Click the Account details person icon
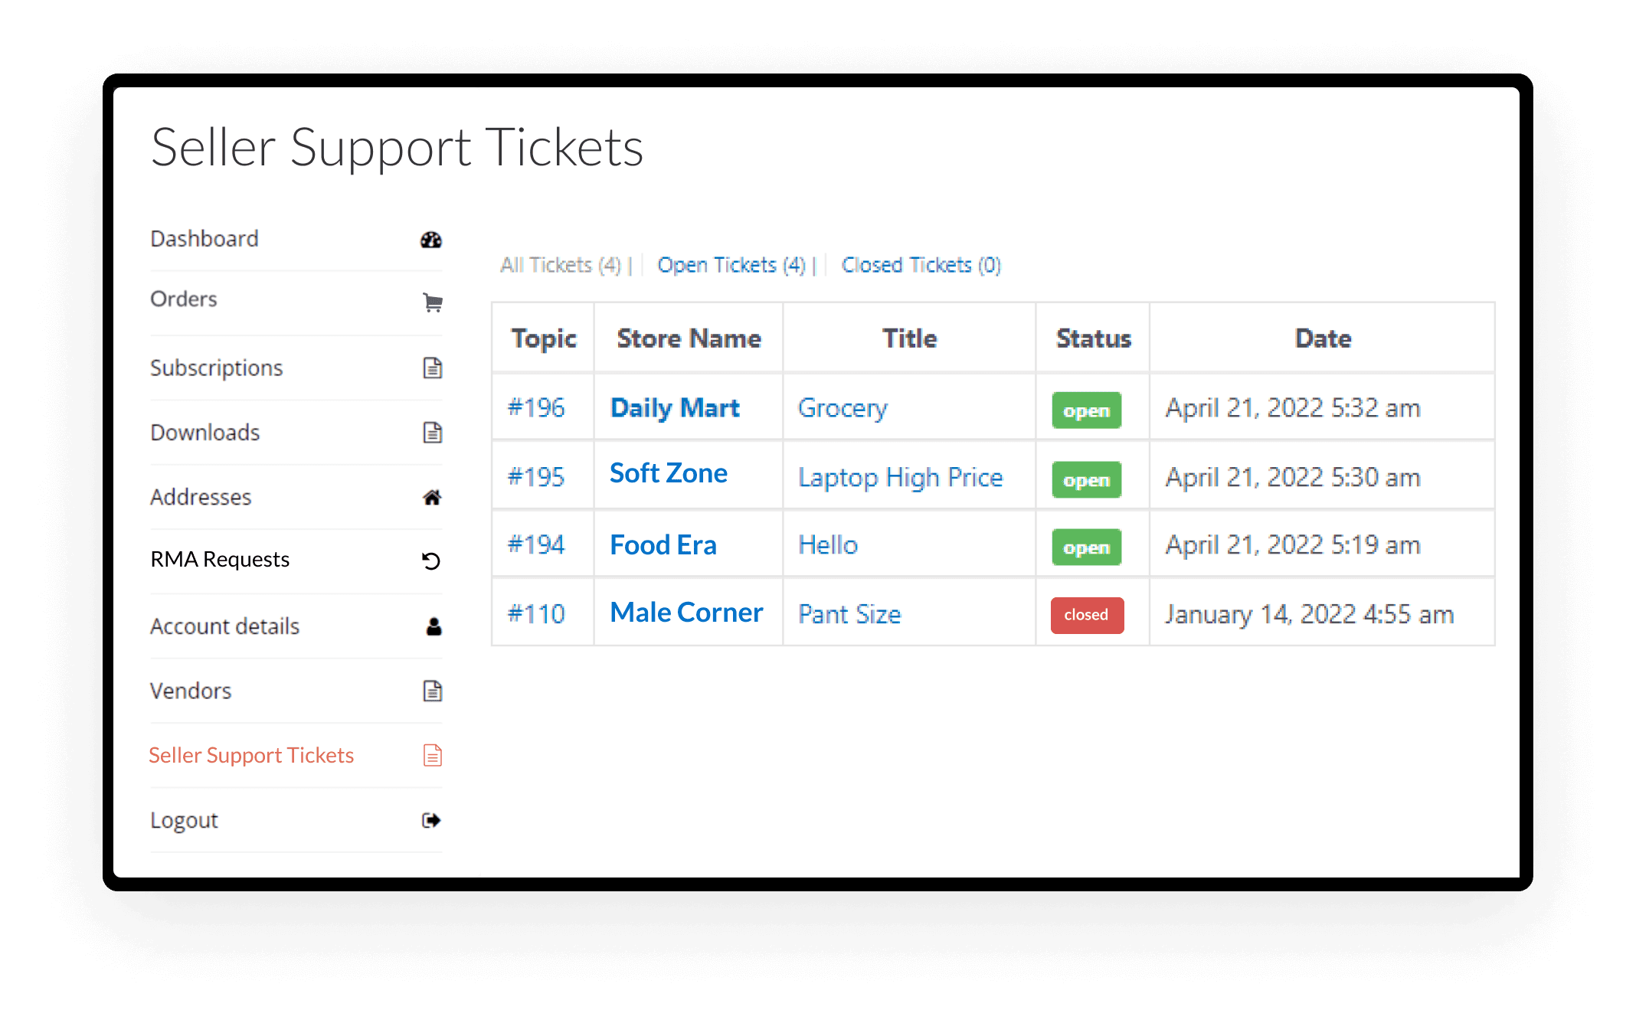1636x1023 pixels. pos(434,627)
